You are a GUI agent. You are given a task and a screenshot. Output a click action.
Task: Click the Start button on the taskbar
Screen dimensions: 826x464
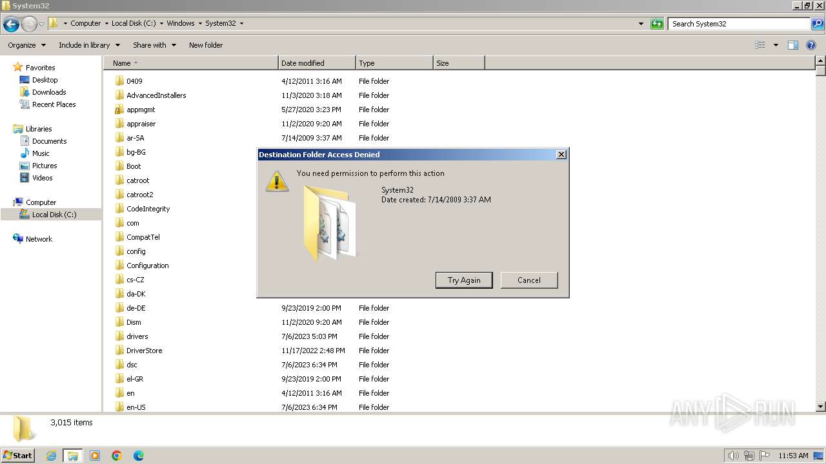(x=18, y=456)
